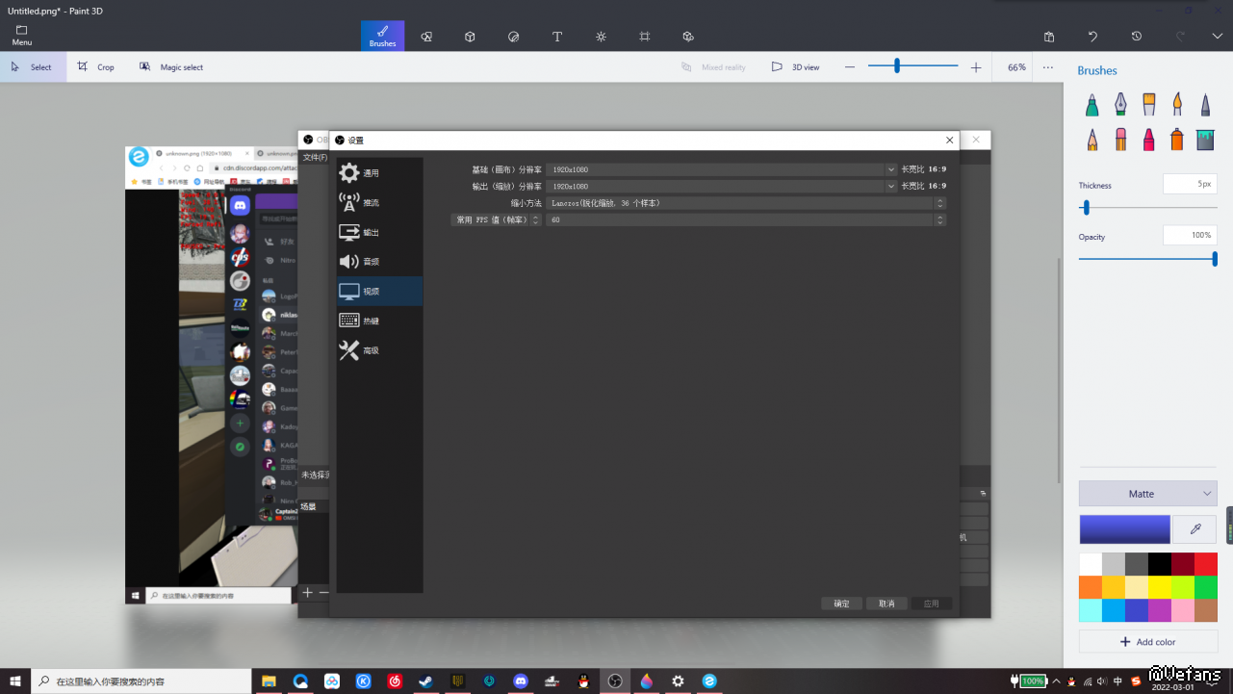Click the Thickness slider track
The height and width of the screenshot is (694, 1233).
pos(1147,207)
